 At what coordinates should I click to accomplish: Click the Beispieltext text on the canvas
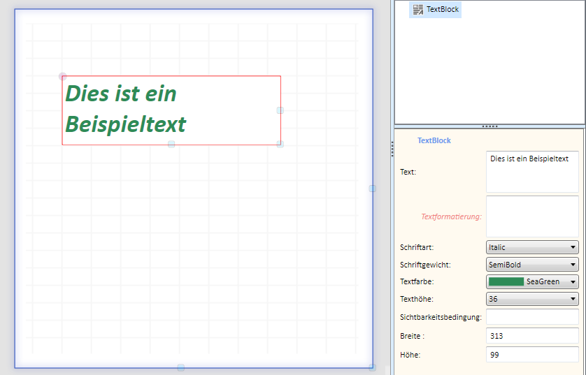coord(126,124)
